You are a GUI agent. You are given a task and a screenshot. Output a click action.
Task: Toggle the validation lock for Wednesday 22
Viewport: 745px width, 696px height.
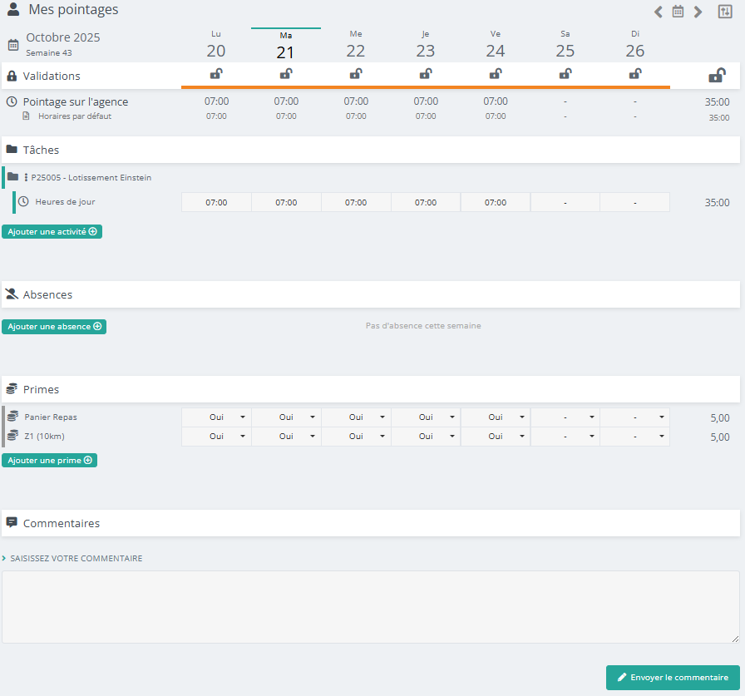[x=356, y=74]
